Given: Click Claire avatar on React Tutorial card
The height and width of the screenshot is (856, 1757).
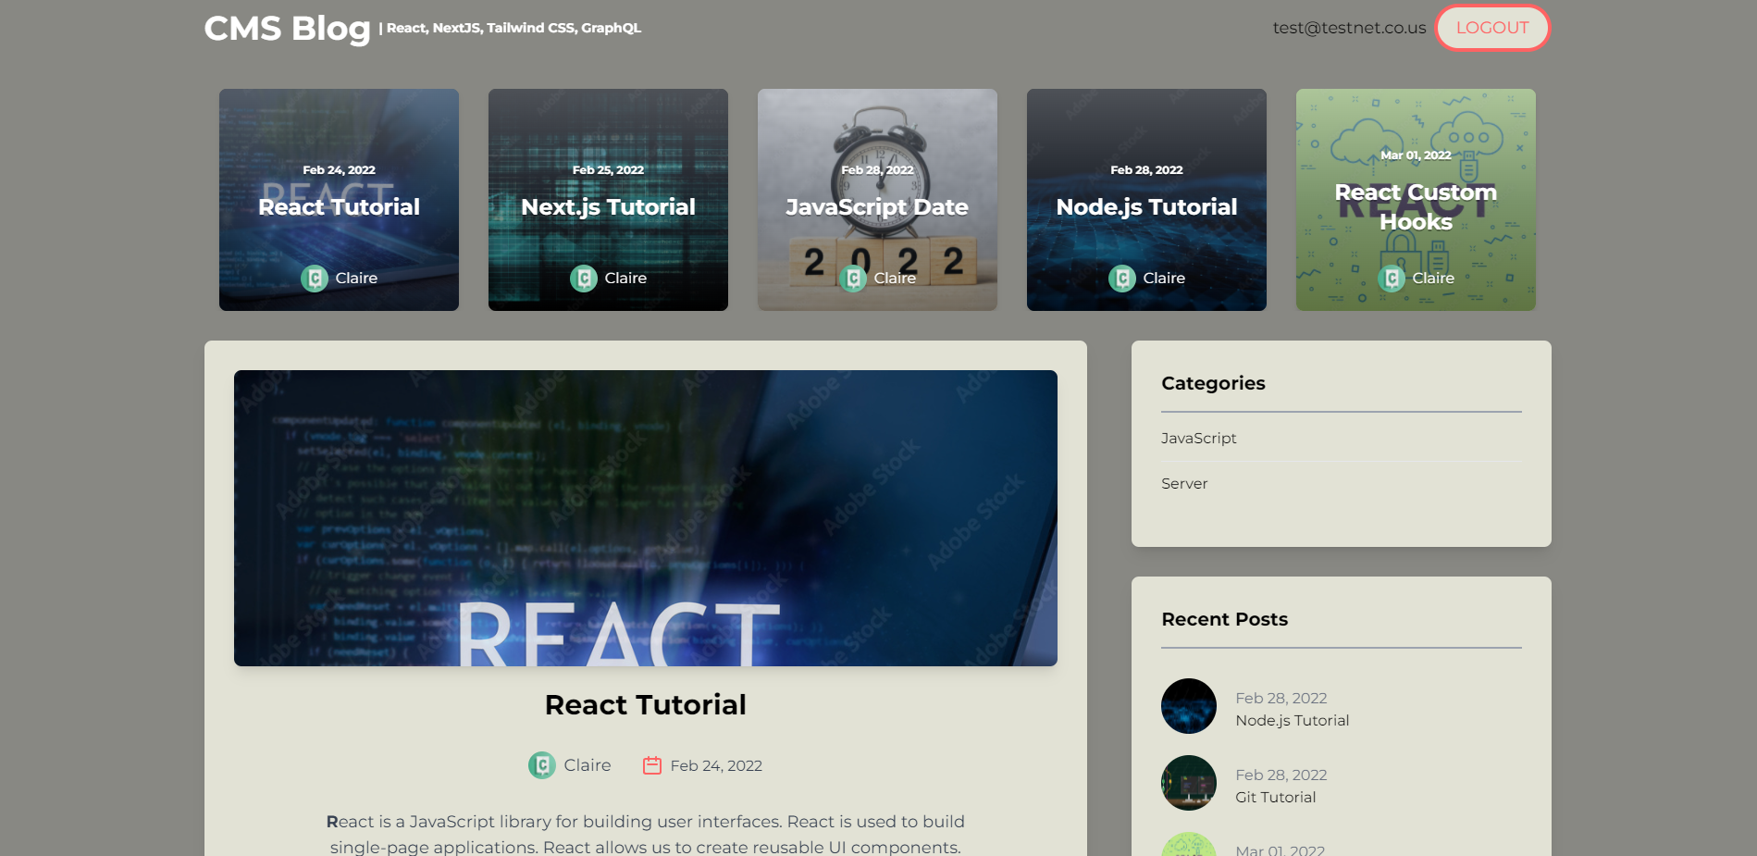Looking at the screenshot, I should (x=315, y=278).
